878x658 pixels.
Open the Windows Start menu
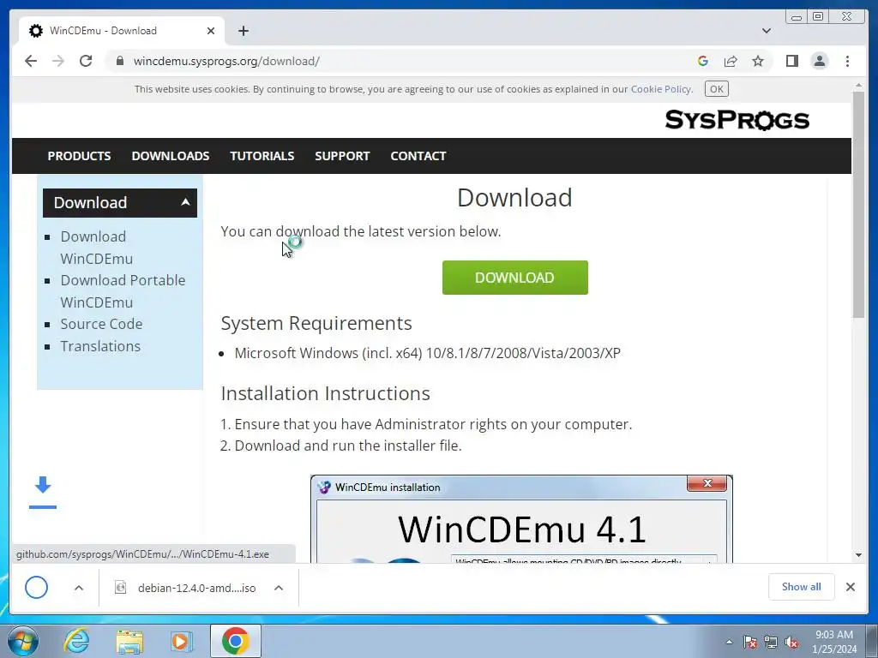[23, 641]
